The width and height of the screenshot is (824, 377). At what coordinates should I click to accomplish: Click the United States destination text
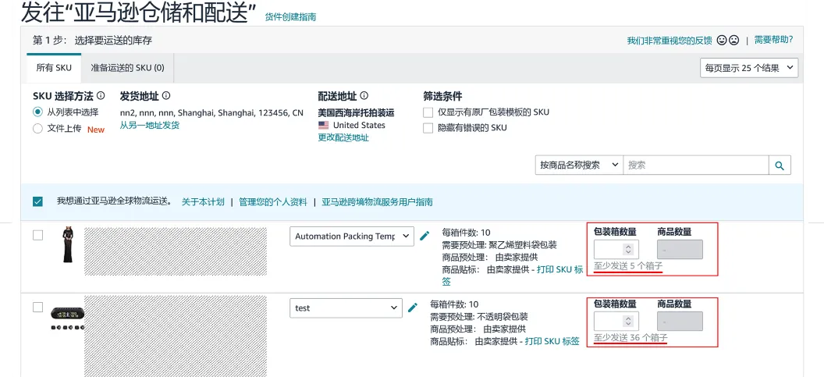(359, 125)
